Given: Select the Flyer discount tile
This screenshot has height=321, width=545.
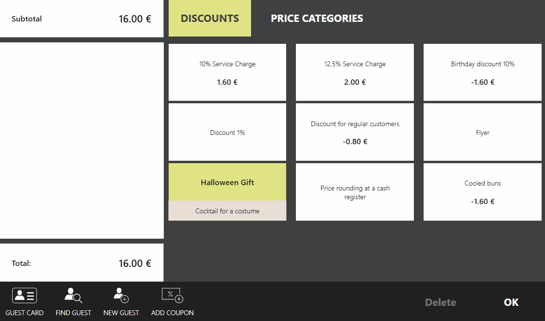Looking at the screenshot, I should tap(482, 132).
